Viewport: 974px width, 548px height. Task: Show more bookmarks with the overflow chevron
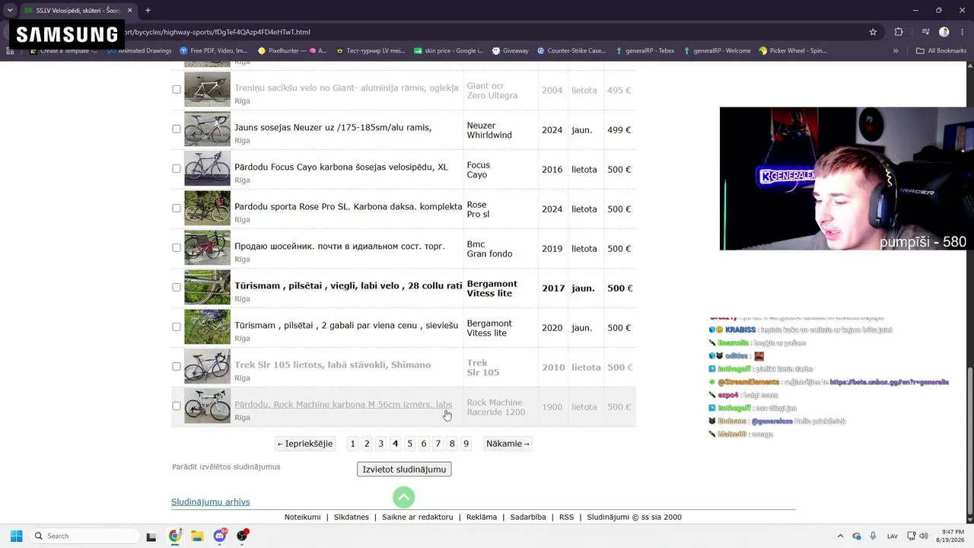point(896,51)
